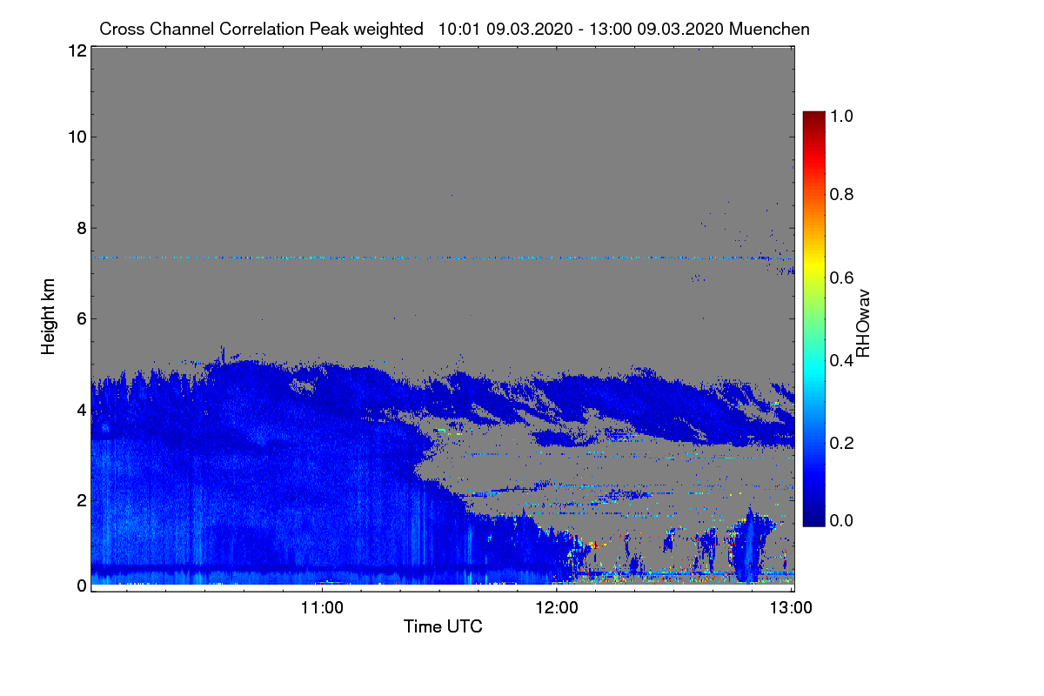The image size is (1044, 696).
Task: Click the 4 height tick label
Action: (x=80, y=409)
